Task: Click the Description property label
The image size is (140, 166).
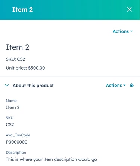Action: coord(16,153)
